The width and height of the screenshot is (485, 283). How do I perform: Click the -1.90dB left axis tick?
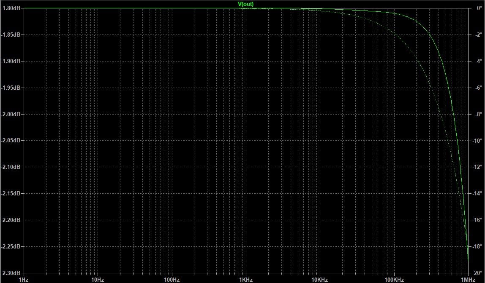[12, 61]
